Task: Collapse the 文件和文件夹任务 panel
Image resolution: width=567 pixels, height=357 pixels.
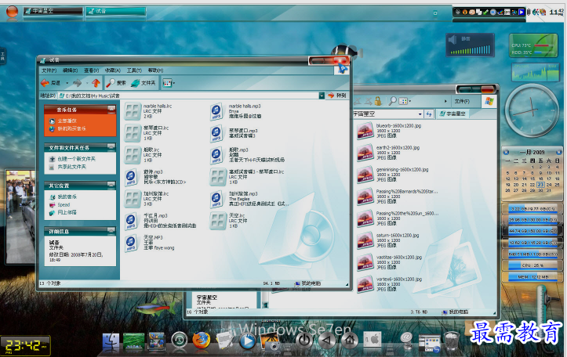Action: [x=111, y=147]
